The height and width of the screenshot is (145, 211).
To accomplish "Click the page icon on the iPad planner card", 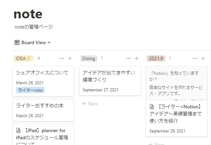I will coord(18,130).
